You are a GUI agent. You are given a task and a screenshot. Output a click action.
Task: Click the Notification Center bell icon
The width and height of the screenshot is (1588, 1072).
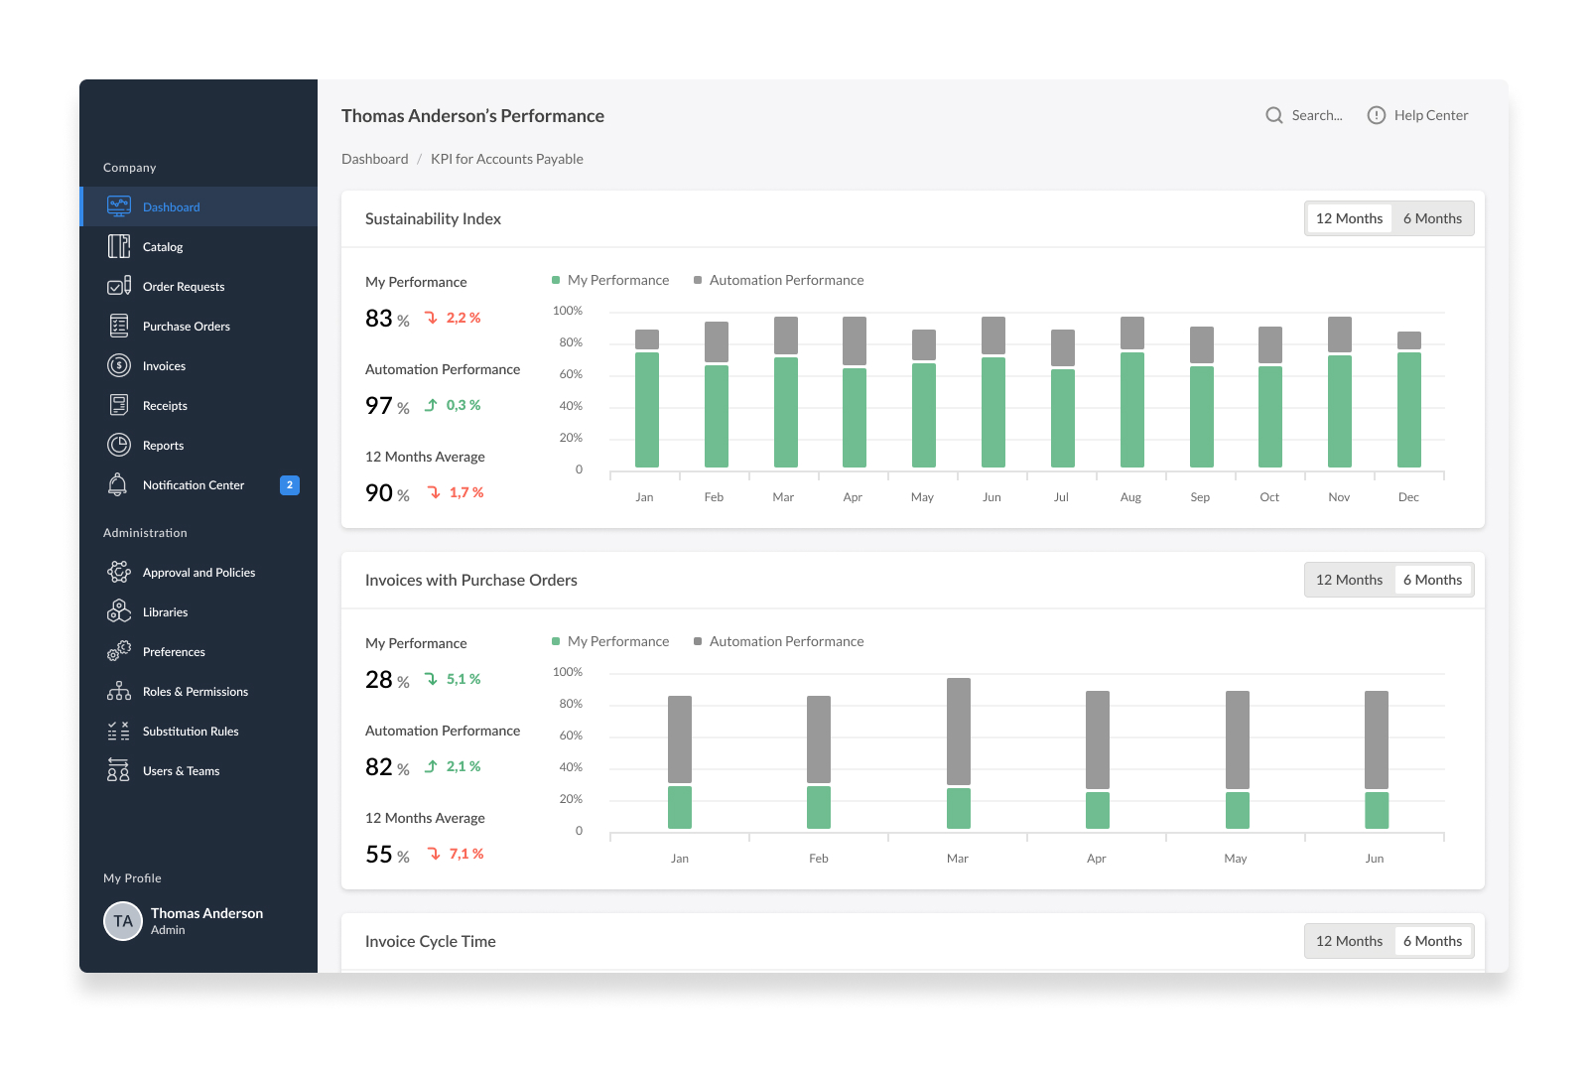[x=117, y=484]
